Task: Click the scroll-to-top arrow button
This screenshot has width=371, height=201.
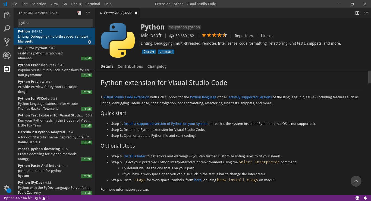Action: (356, 181)
